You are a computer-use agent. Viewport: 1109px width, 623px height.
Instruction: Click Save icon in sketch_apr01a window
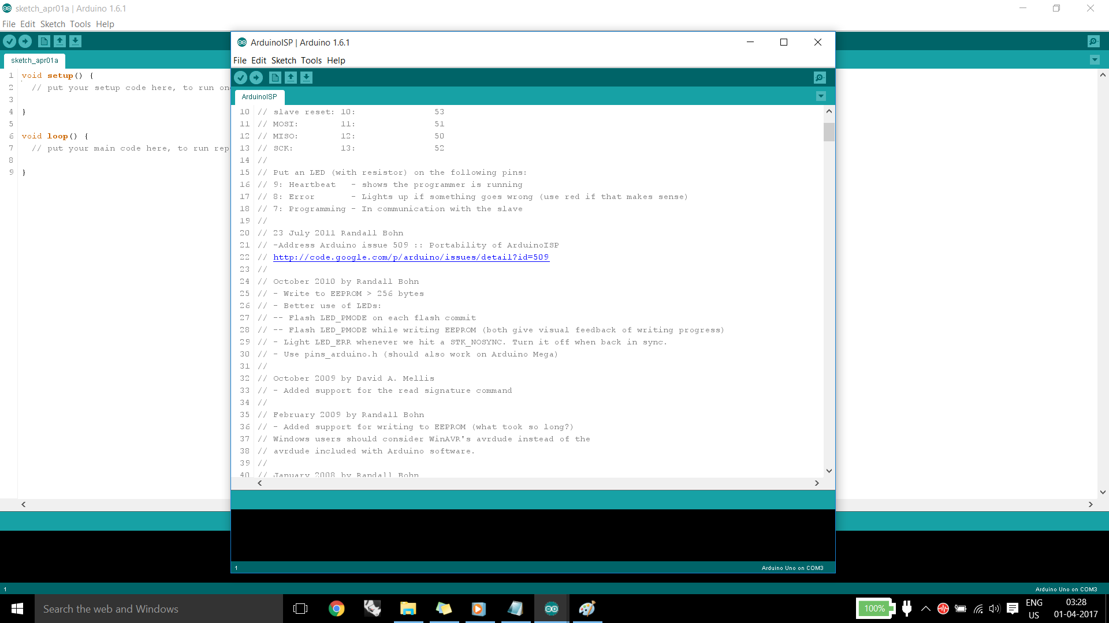point(75,42)
